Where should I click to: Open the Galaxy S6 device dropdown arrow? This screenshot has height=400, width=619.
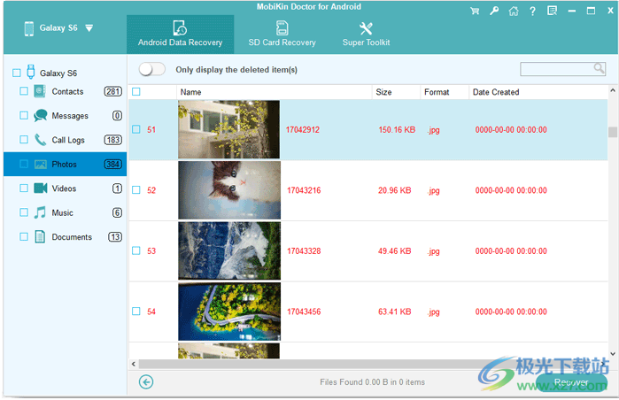(89, 28)
